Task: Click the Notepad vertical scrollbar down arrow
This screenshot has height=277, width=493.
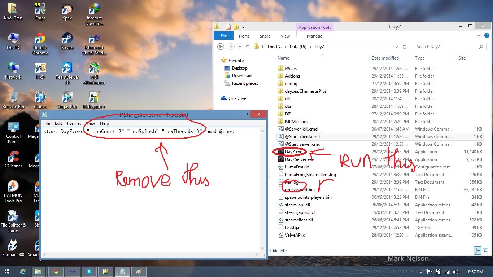Action: pyautogui.click(x=263, y=249)
